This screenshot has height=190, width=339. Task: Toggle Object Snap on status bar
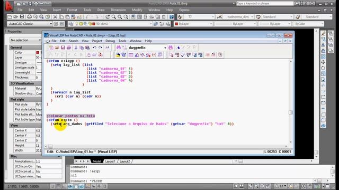click(76, 186)
